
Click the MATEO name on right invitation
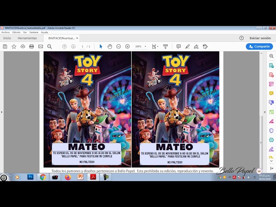(x=174, y=147)
